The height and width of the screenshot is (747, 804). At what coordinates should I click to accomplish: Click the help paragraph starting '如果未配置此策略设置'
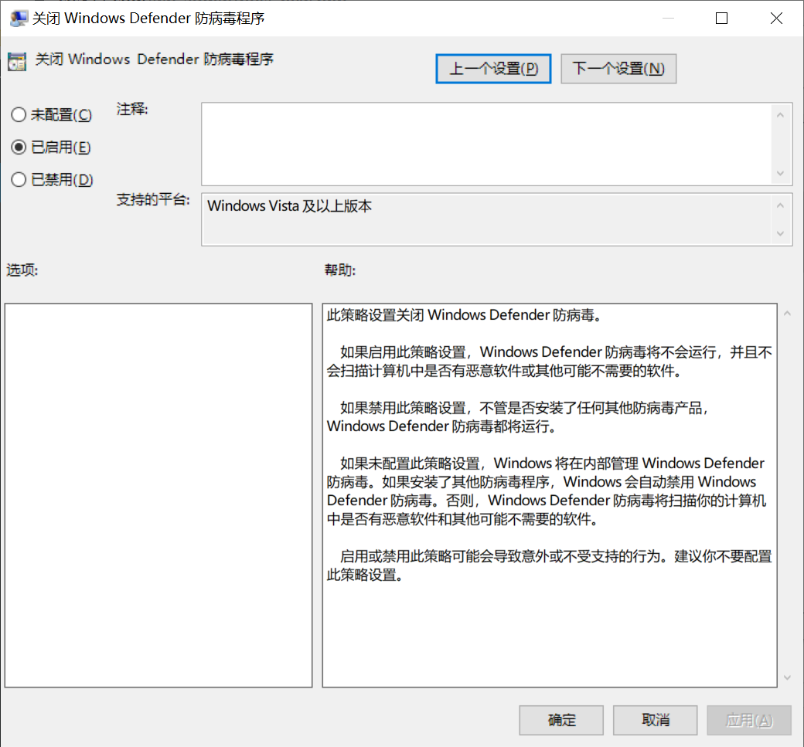click(x=547, y=491)
